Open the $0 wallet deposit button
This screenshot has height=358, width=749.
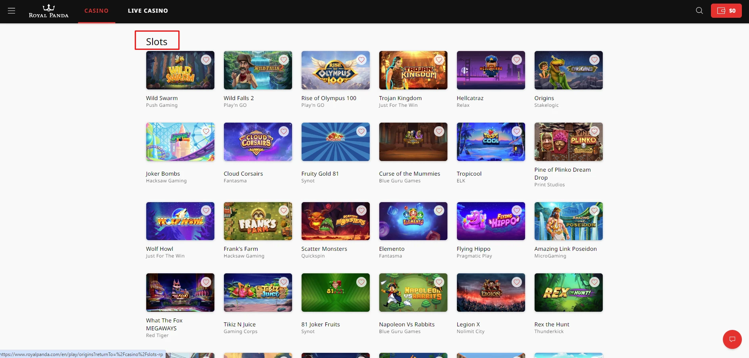726,11
